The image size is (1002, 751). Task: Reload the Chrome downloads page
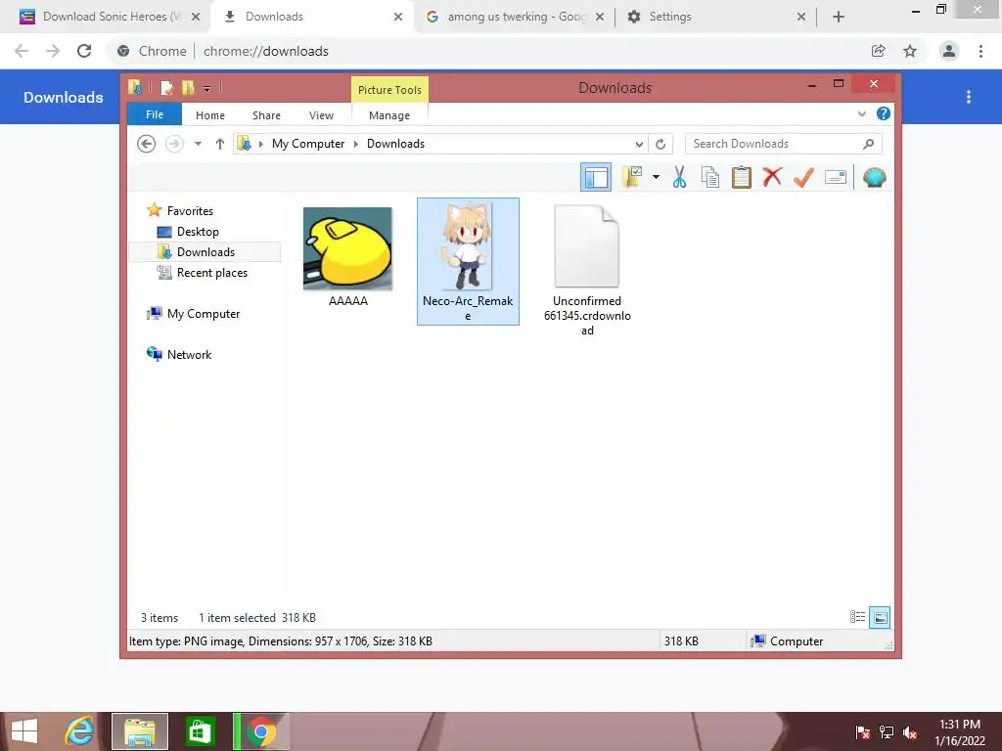click(x=84, y=51)
